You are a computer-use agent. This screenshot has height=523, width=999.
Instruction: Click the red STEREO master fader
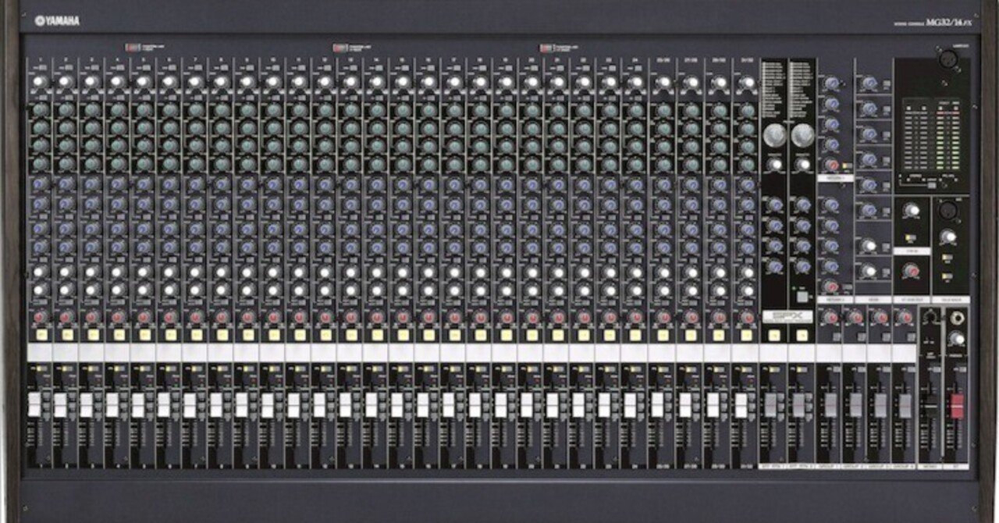(957, 405)
